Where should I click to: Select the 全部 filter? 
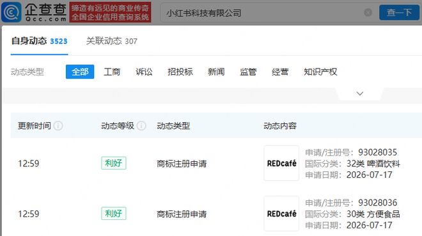[x=80, y=72]
